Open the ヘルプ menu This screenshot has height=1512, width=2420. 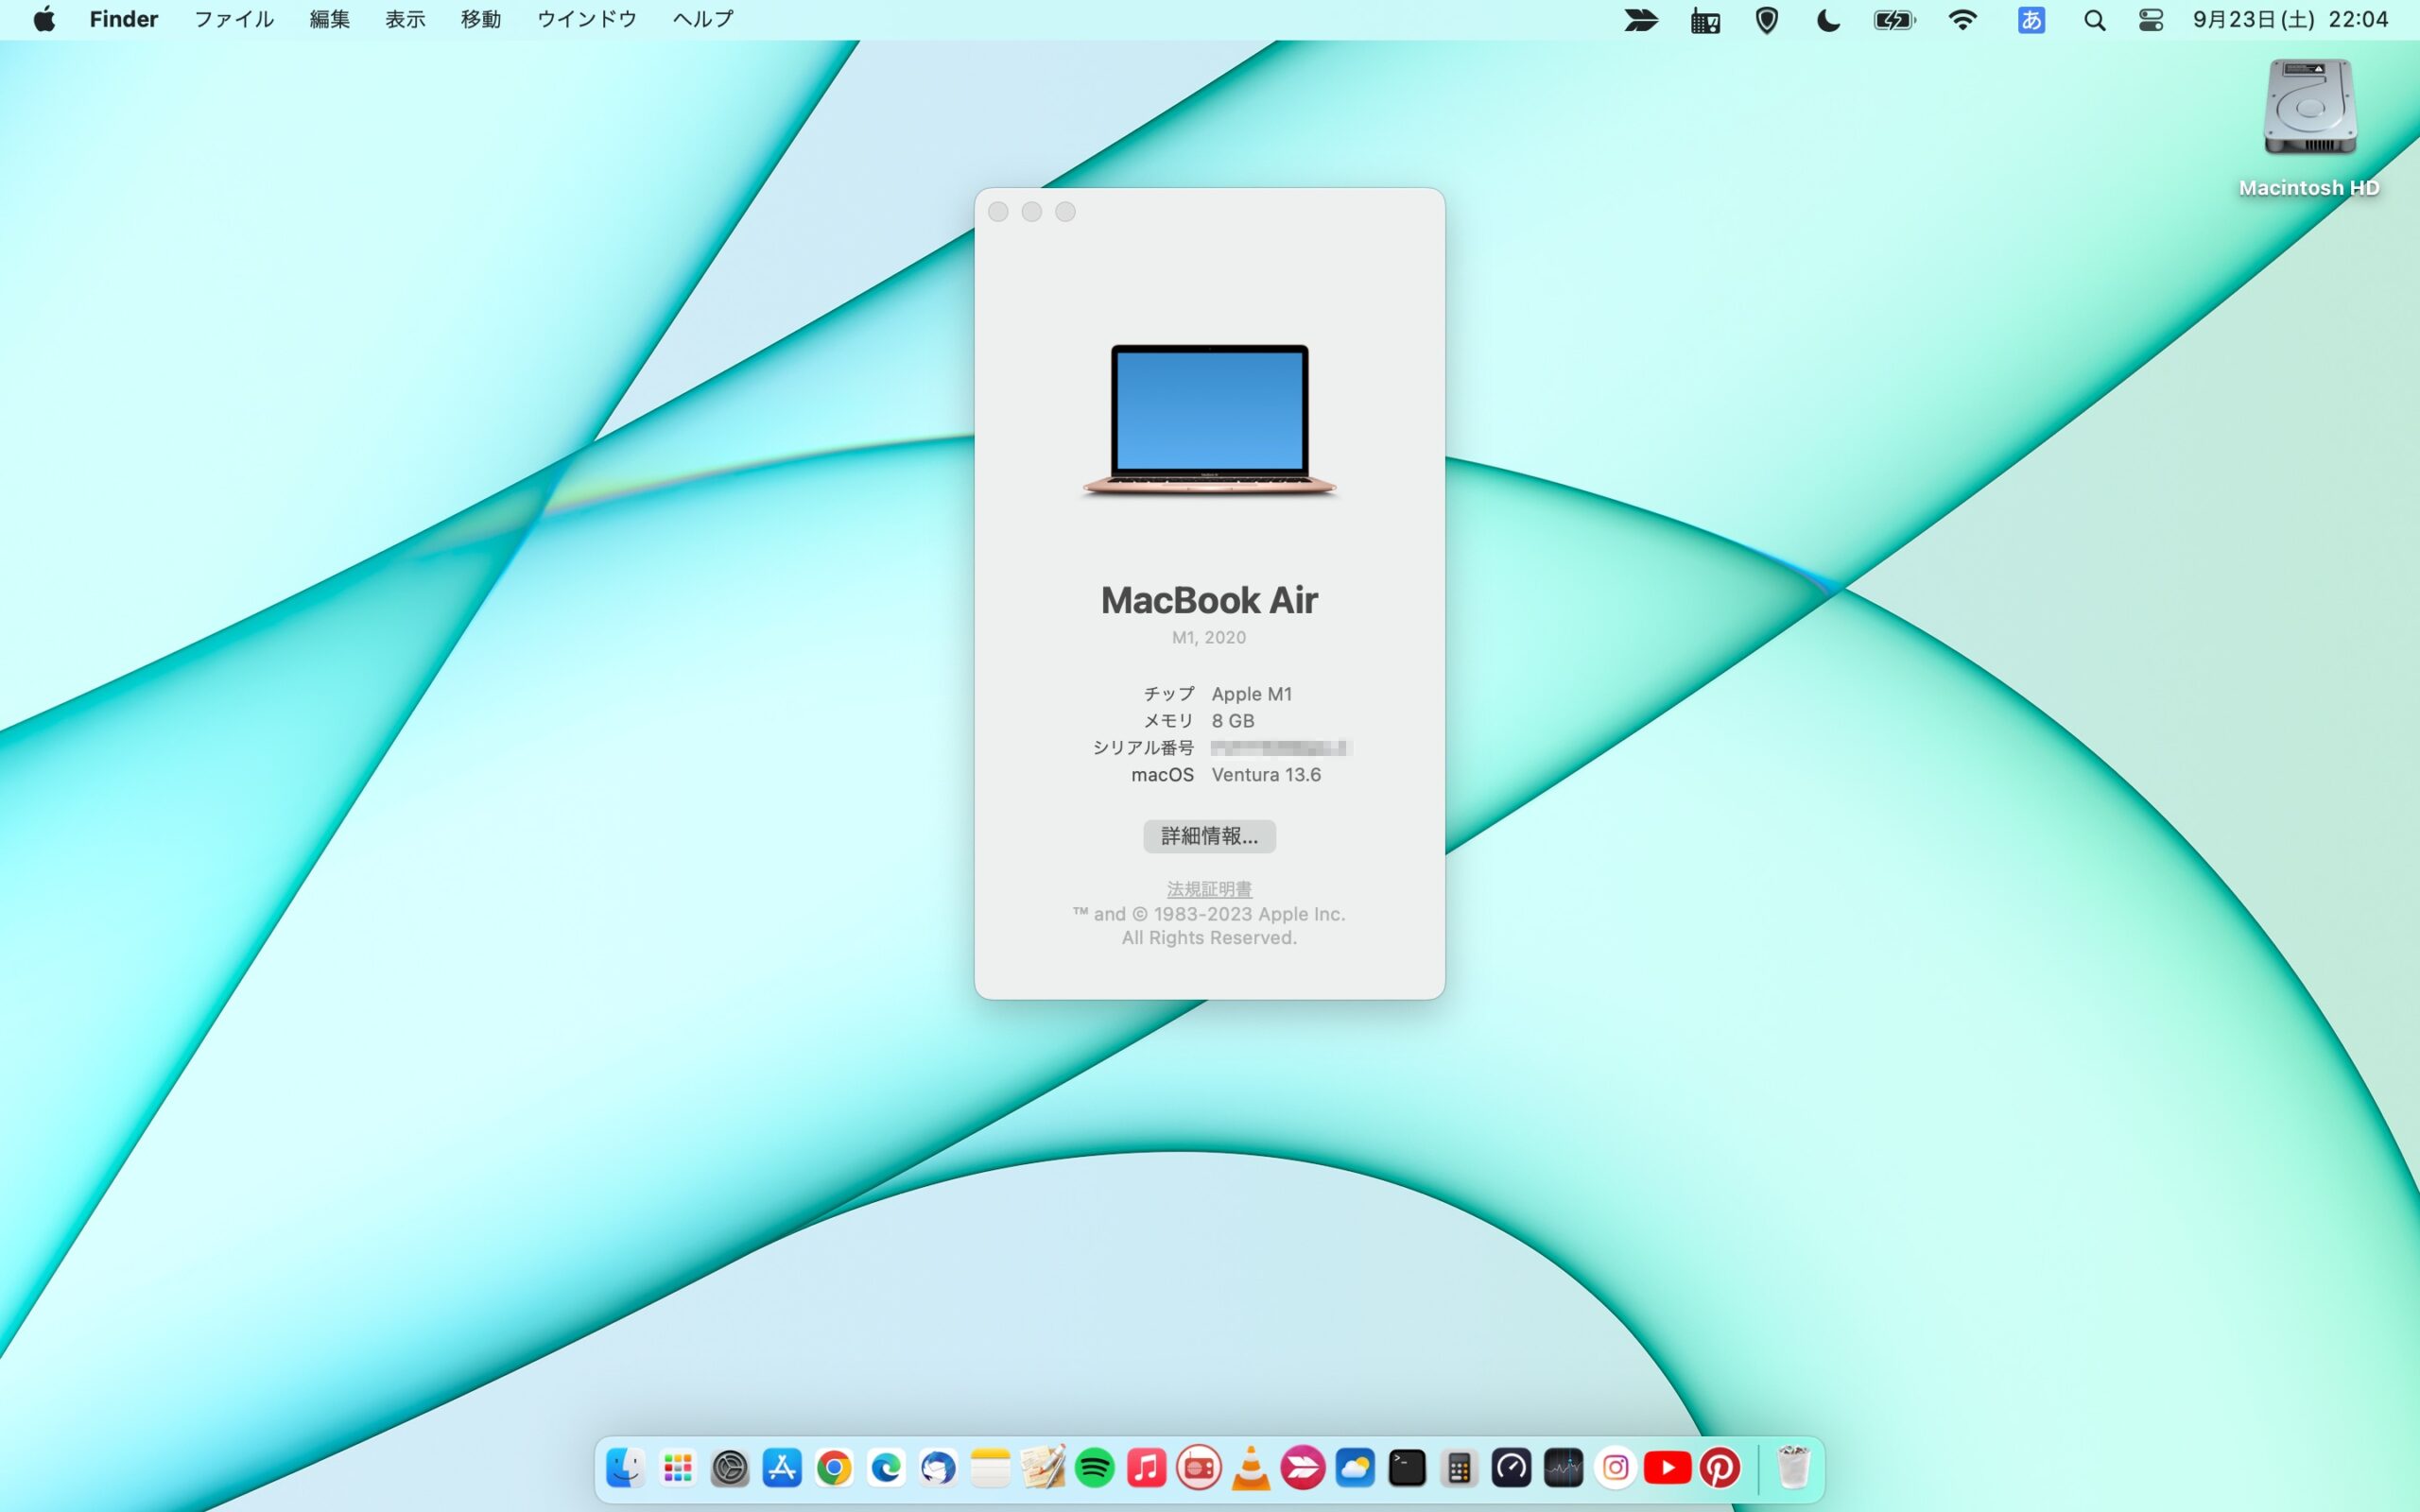pyautogui.click(x=703, y=19)
